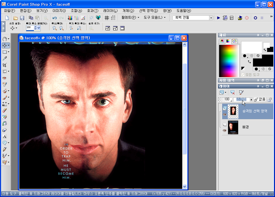The width and height of the screenshot is (275, 197).
Task: Select the Text tool
Action: click(5, 136)
